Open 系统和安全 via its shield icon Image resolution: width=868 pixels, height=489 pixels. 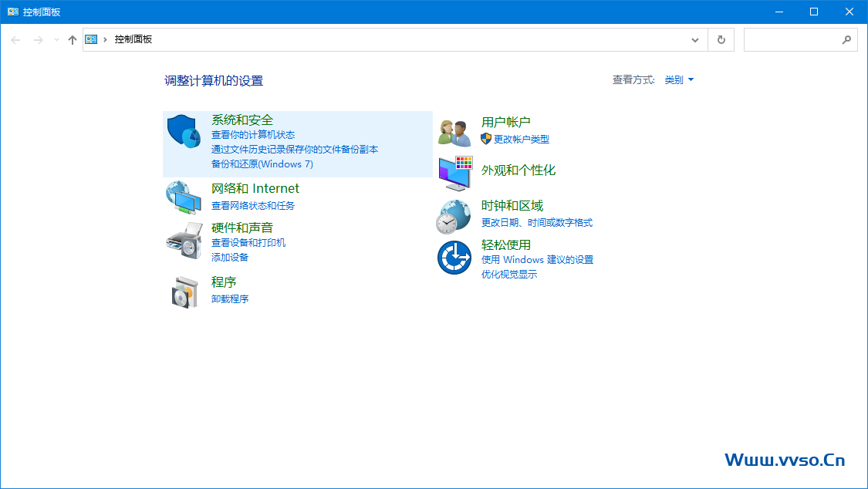tap(184, 131)
